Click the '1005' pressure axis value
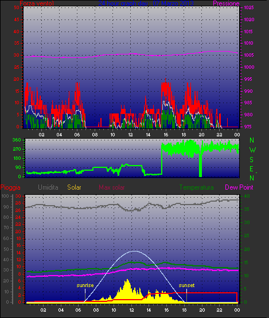 tap(249, 55)
